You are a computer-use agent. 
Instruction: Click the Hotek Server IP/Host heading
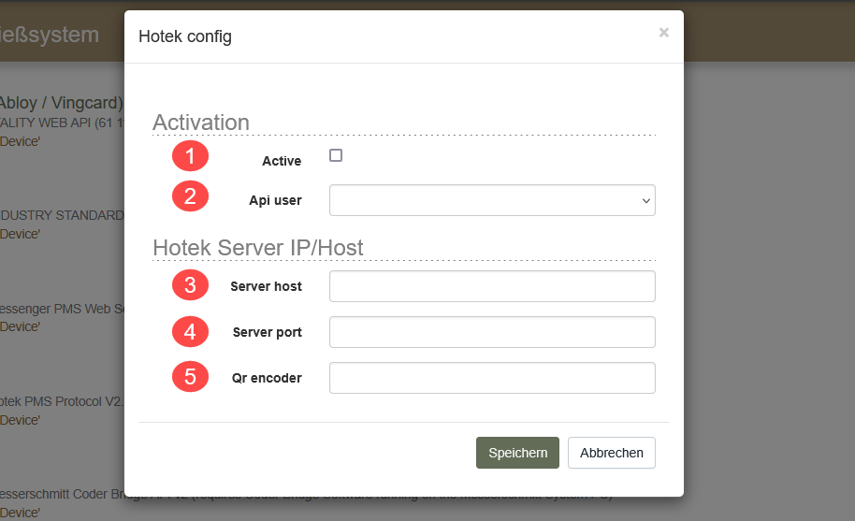[258, 248]
